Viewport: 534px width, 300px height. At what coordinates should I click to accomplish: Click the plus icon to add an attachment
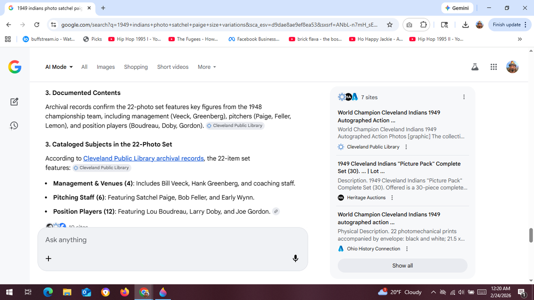click(48, 258)
